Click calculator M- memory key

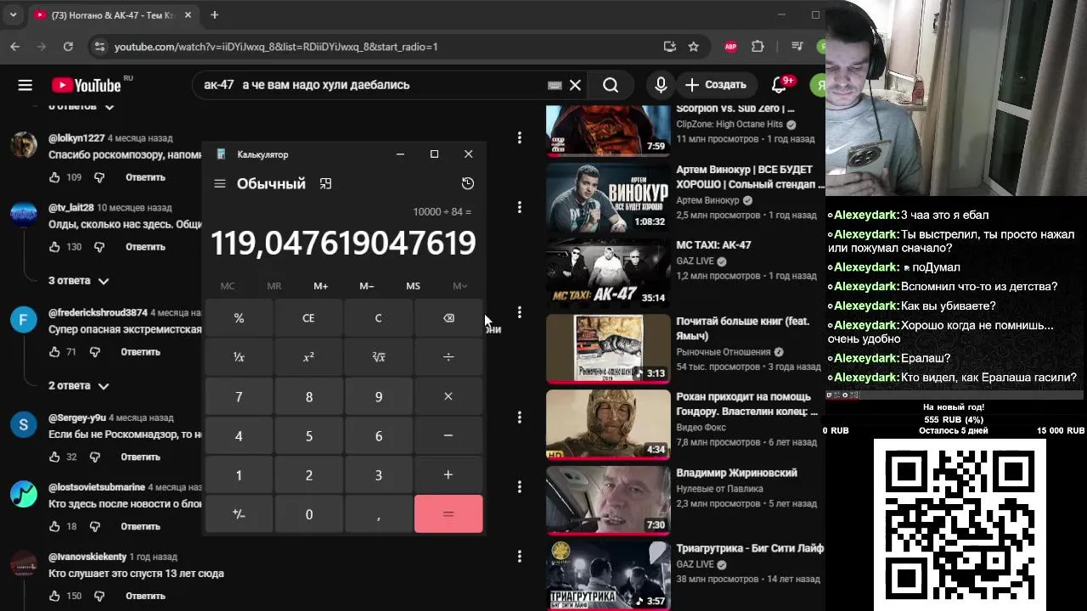click(367, 286)
